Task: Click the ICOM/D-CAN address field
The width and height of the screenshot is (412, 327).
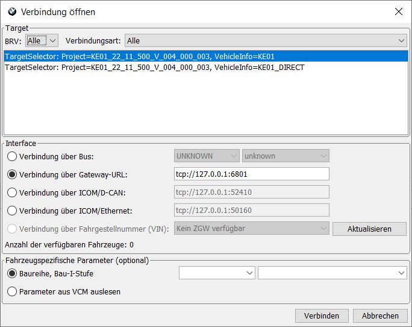Action: coord(251,192)
